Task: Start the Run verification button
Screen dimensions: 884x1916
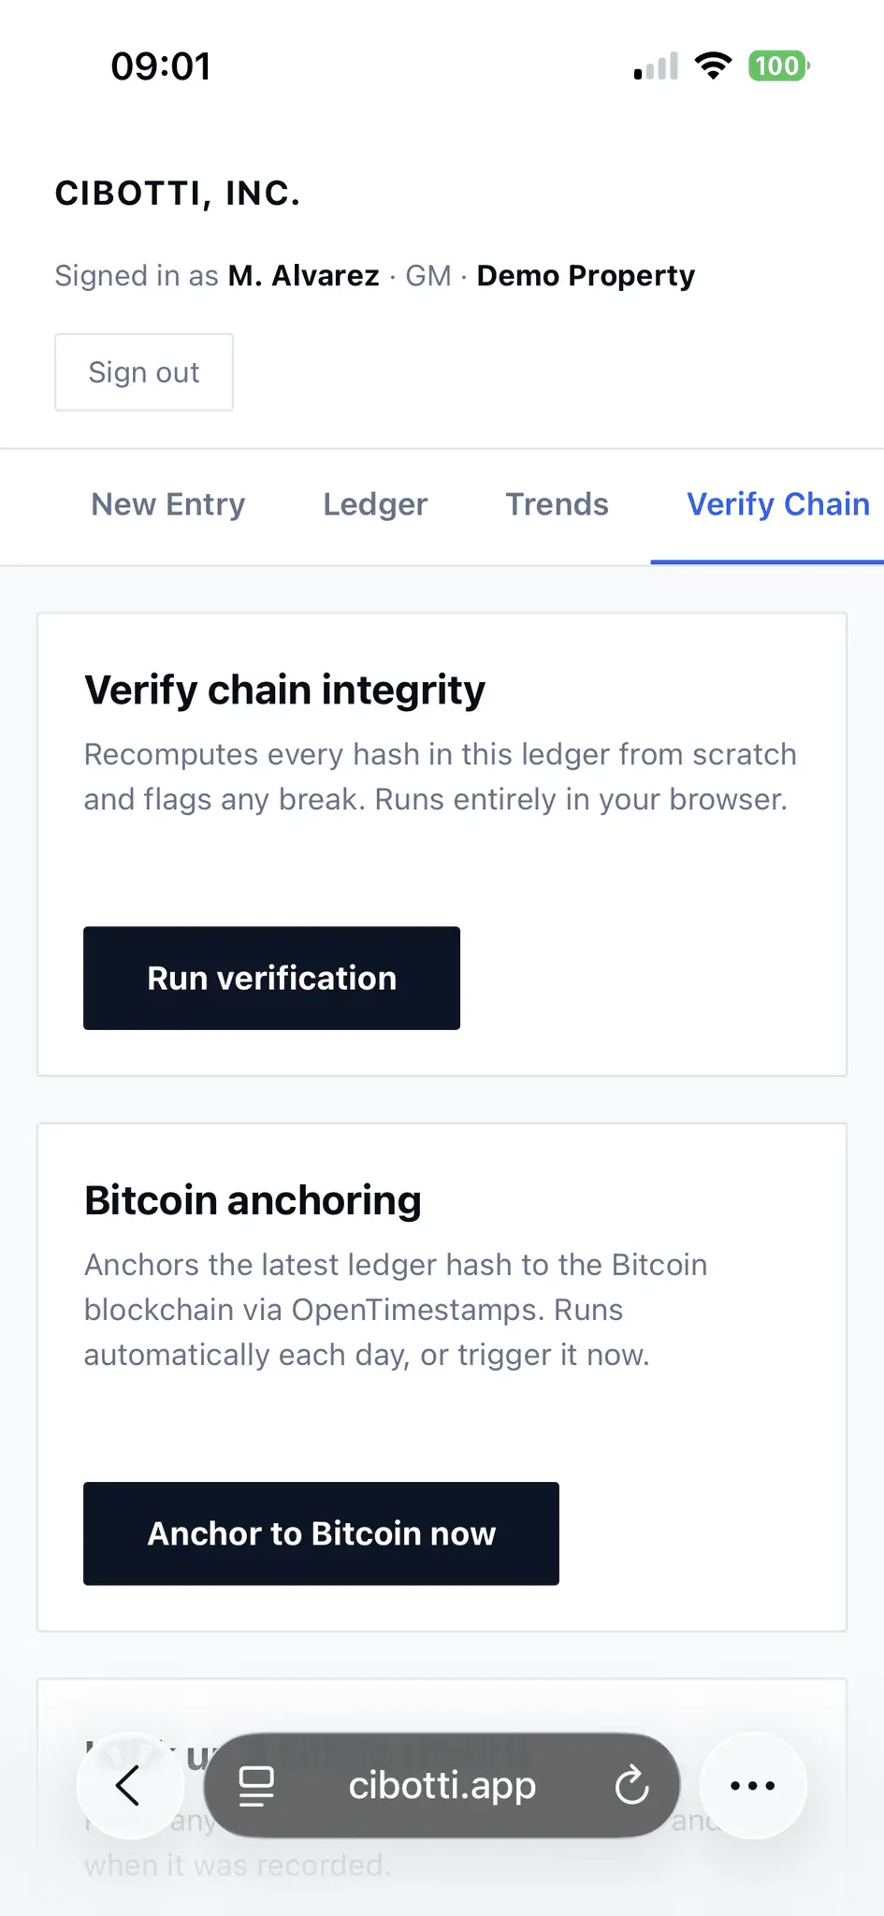Action: [272, 979]
